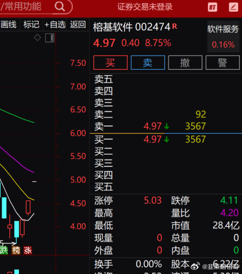242x274 pixels.
Task: Click the 卖三 row label
Action: click(103, 103)
